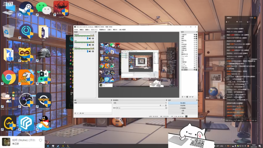Open the File menu in OBS
The image size is (263, 148).
[76, 30]
